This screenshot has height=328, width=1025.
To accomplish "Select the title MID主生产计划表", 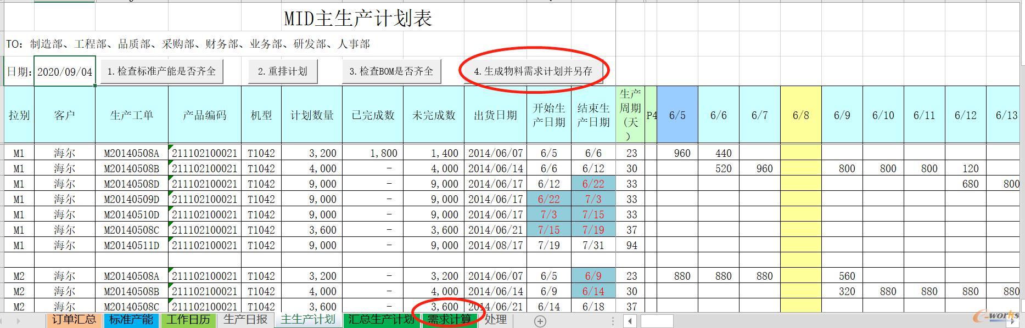I will click(358, 18).
